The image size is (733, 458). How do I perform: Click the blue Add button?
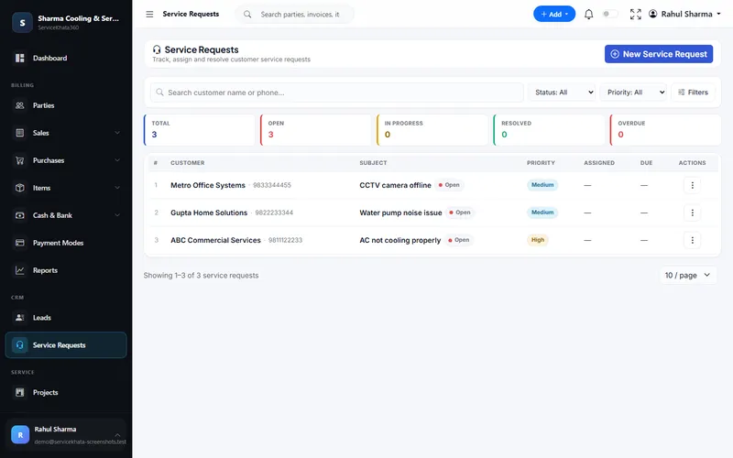[554, 14]
